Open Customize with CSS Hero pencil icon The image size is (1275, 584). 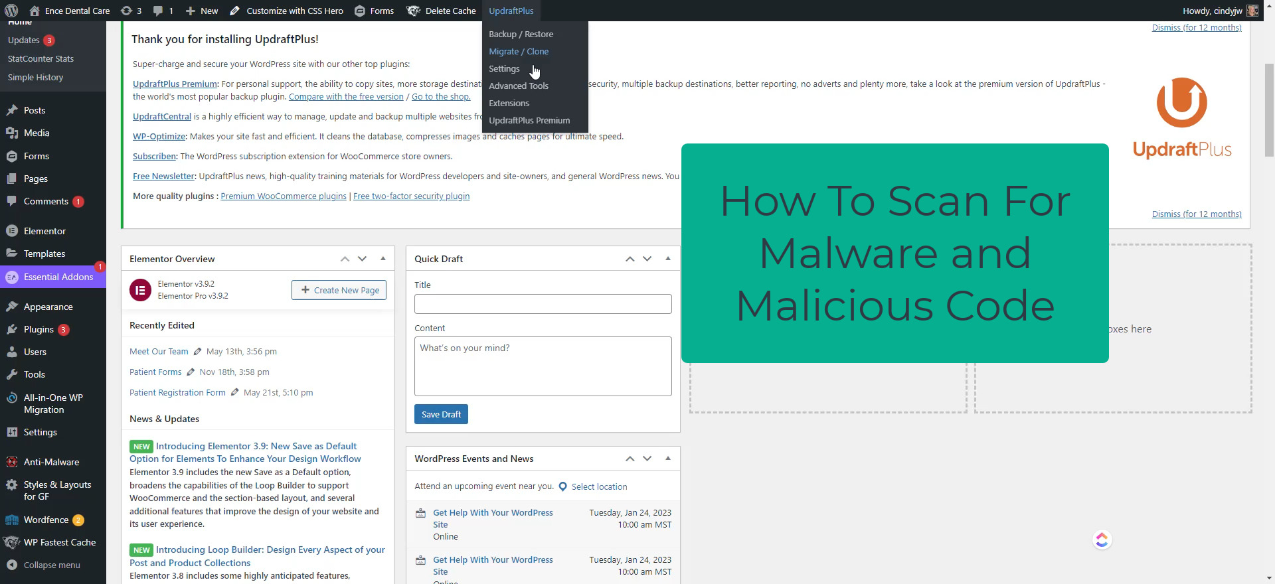[x=235, y=11]
